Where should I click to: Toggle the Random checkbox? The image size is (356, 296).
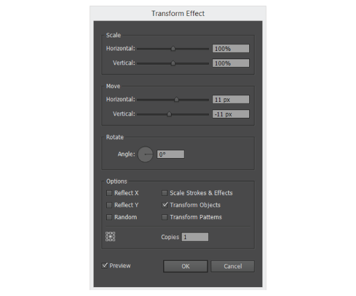click(x=109, y=217)
